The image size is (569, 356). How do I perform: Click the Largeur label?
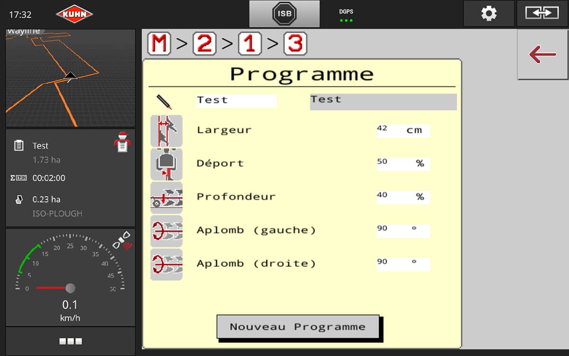click(x=224, y=130)
